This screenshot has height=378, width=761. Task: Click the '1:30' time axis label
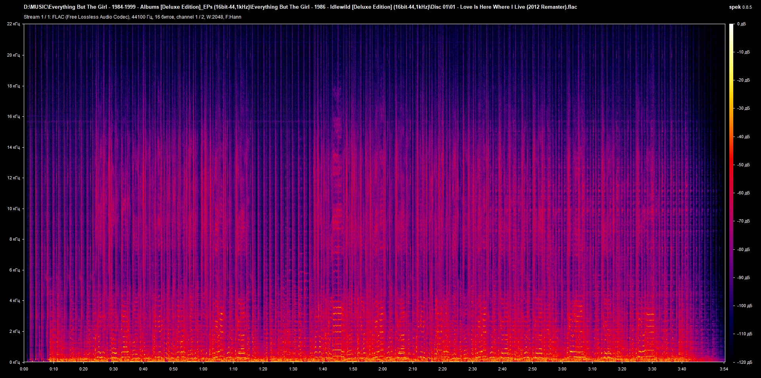293,369
